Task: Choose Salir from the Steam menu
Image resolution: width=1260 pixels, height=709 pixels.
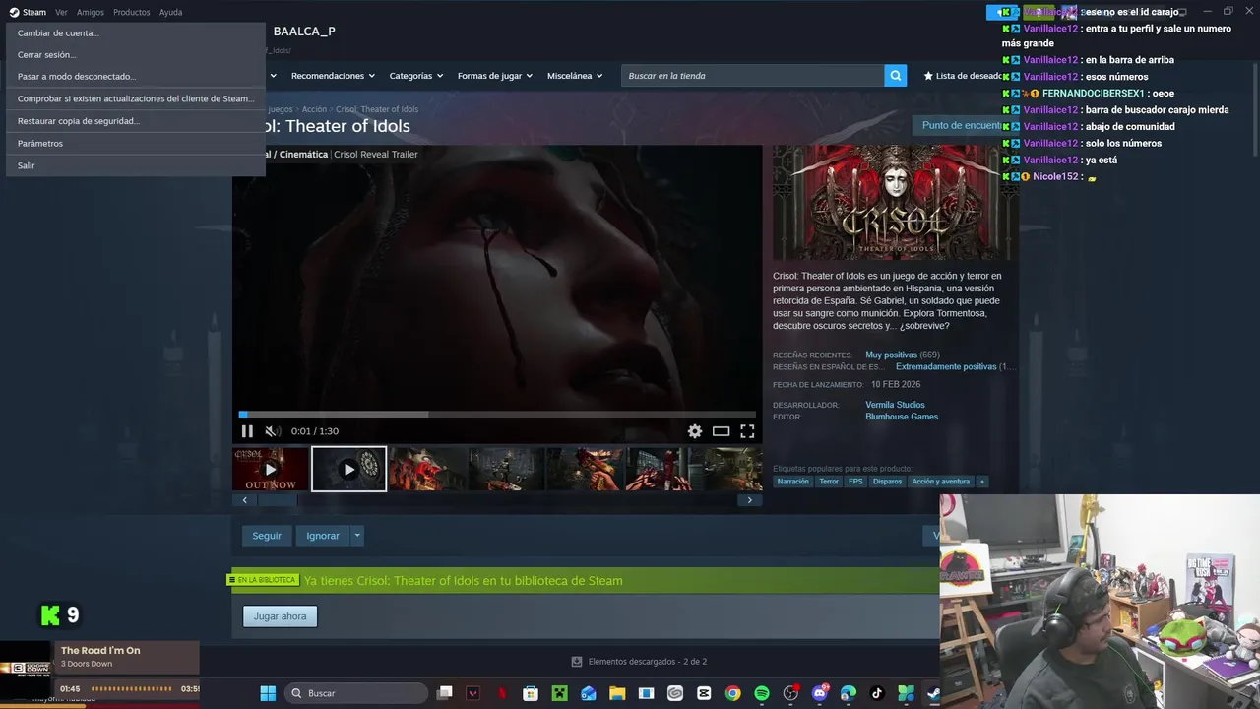Action: pos(136,165)
